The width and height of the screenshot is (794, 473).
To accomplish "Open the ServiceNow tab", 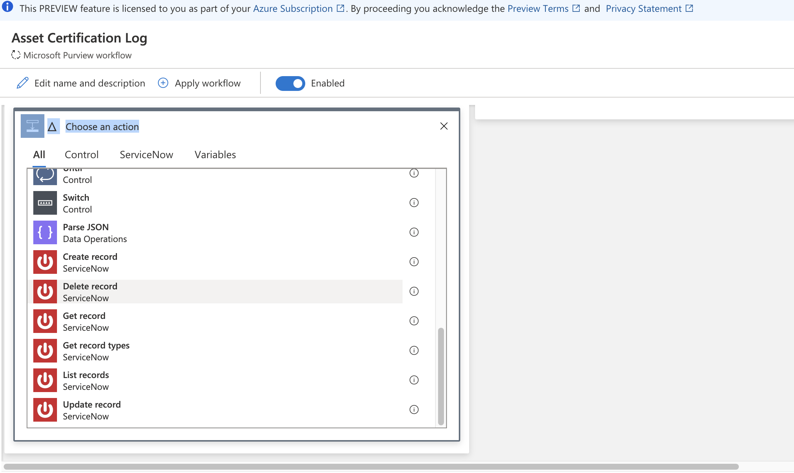I will [147, 154].
